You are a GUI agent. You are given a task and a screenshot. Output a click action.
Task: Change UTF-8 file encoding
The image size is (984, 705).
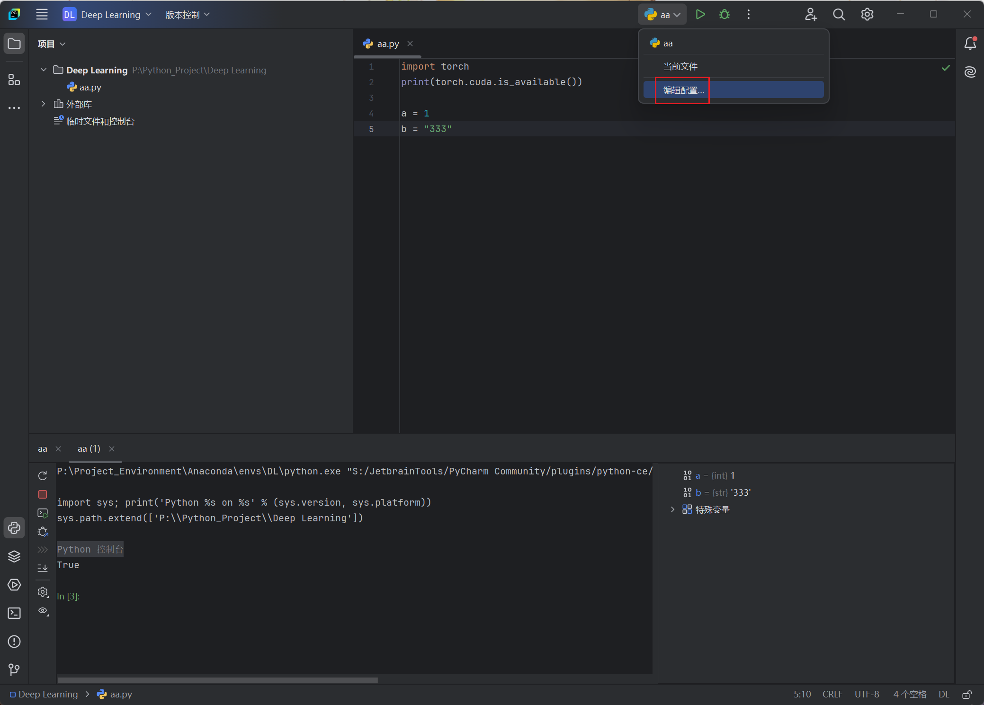(867, 694)
